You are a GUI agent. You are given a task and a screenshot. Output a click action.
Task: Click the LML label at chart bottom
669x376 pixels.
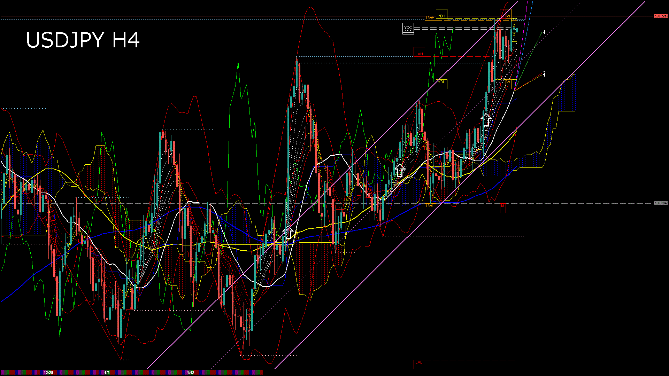click(x=419, y=363)
